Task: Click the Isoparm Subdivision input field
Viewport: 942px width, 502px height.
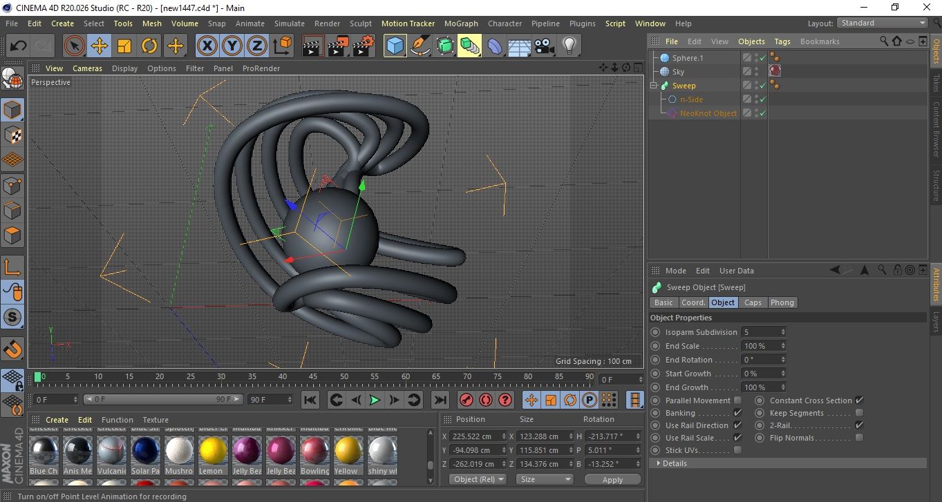Action: 760,332
